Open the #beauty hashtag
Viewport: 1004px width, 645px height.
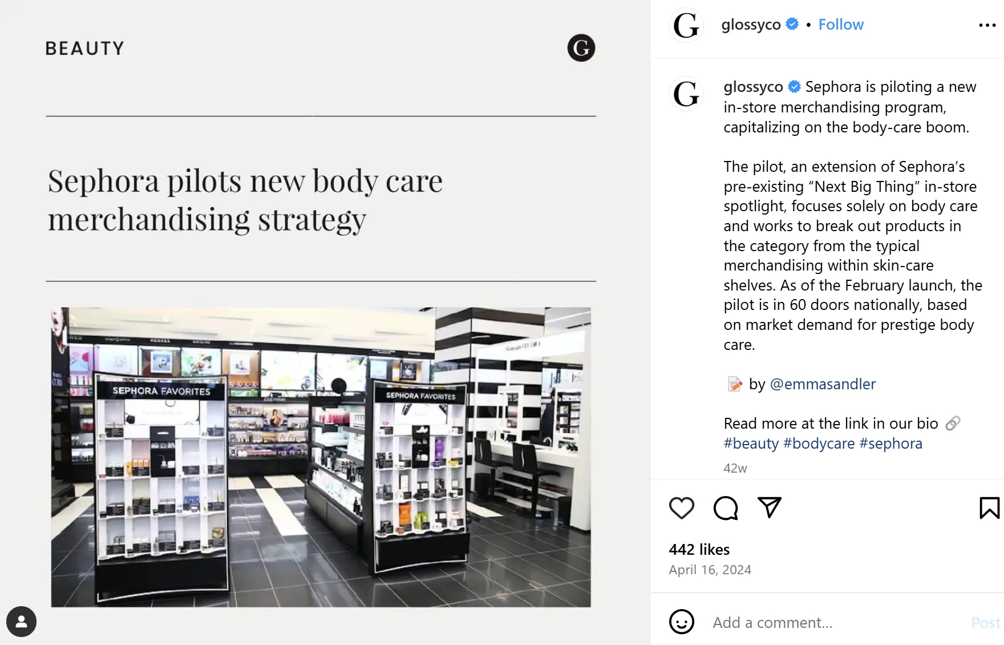click(751, 443)
